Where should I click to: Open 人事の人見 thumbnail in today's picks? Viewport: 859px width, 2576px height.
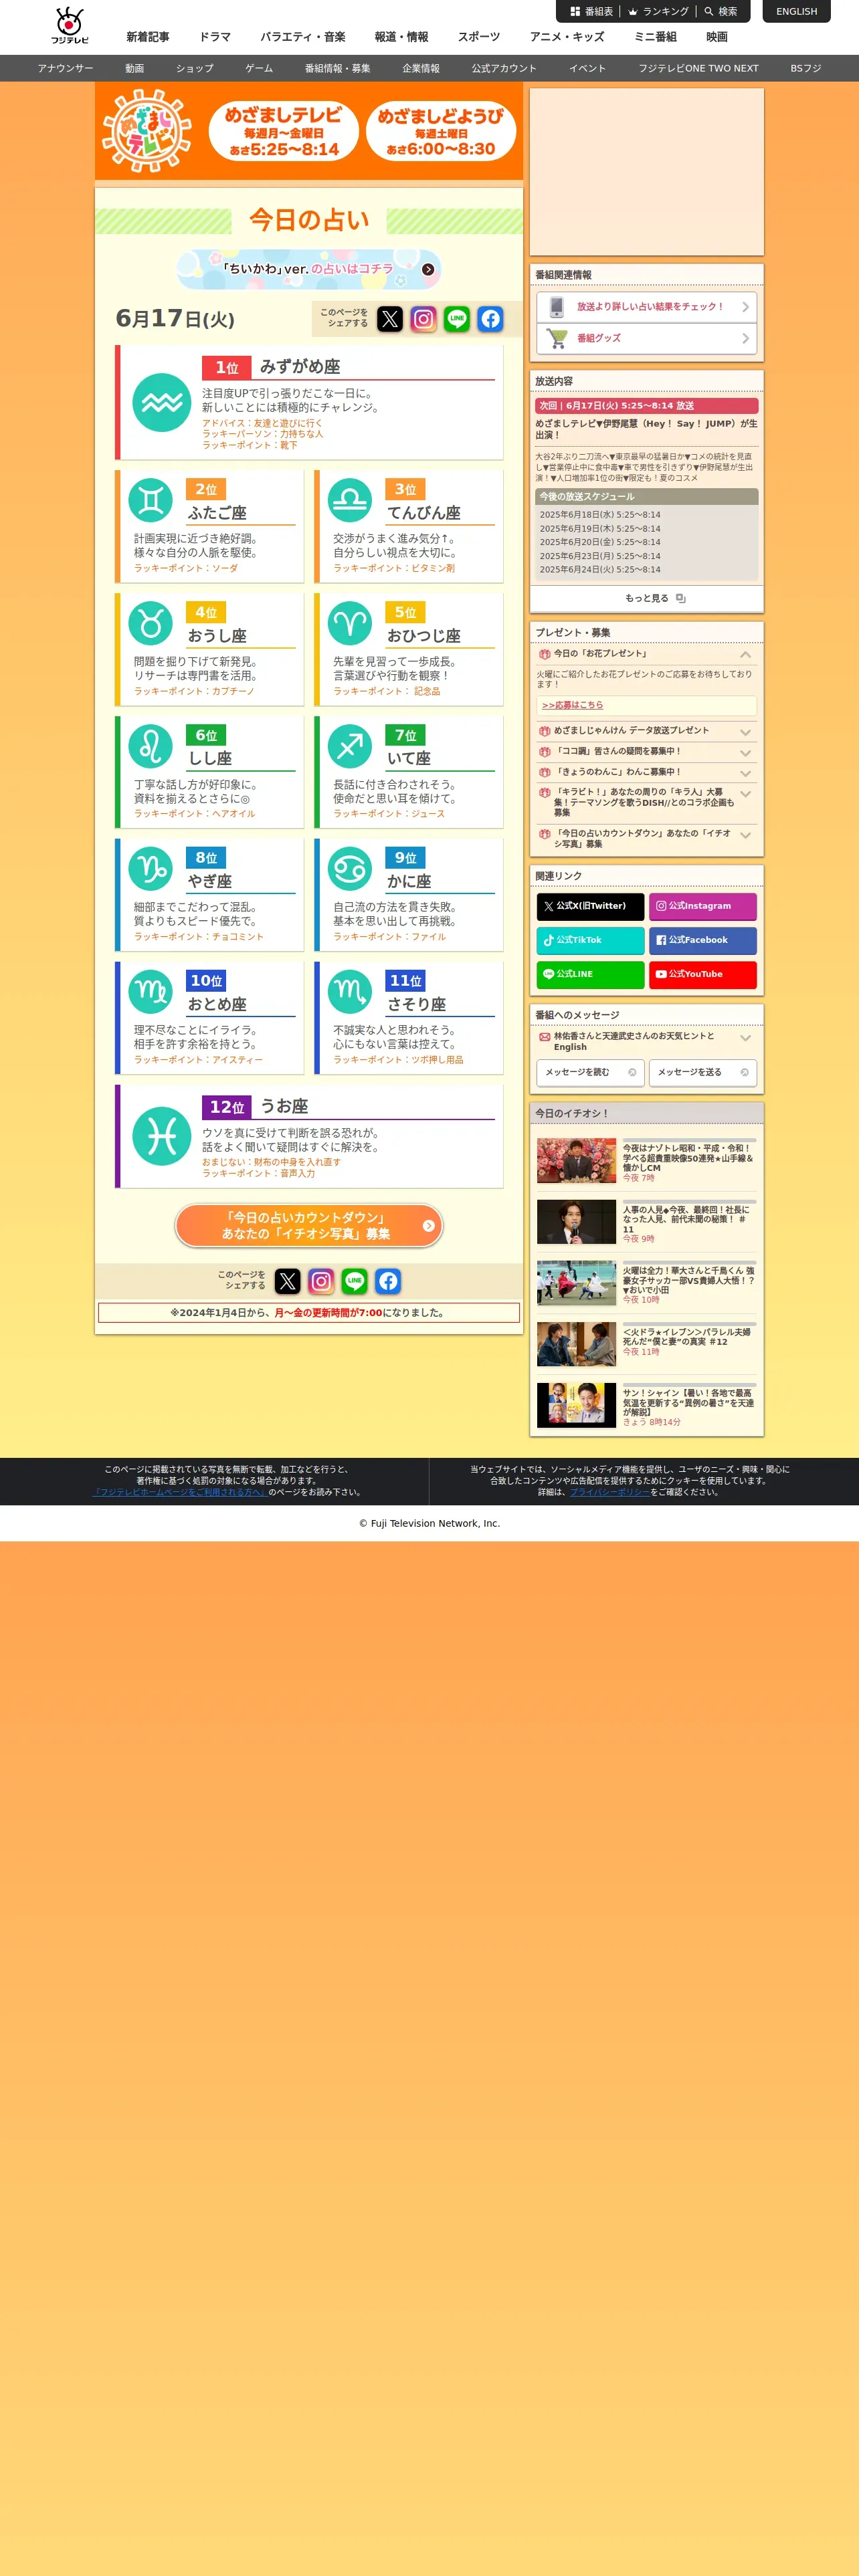point(577,1222)
